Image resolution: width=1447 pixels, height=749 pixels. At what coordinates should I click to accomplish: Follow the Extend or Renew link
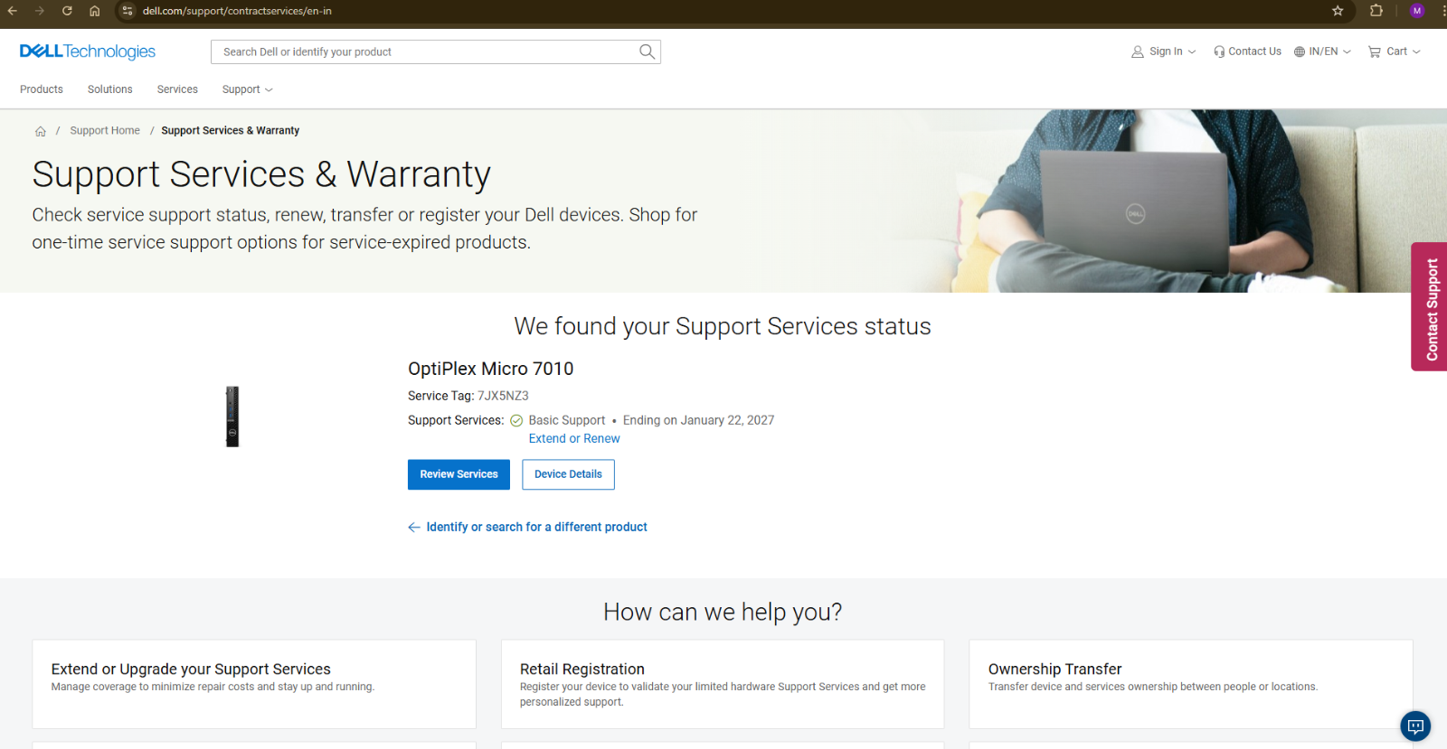[x=574, y=438]
